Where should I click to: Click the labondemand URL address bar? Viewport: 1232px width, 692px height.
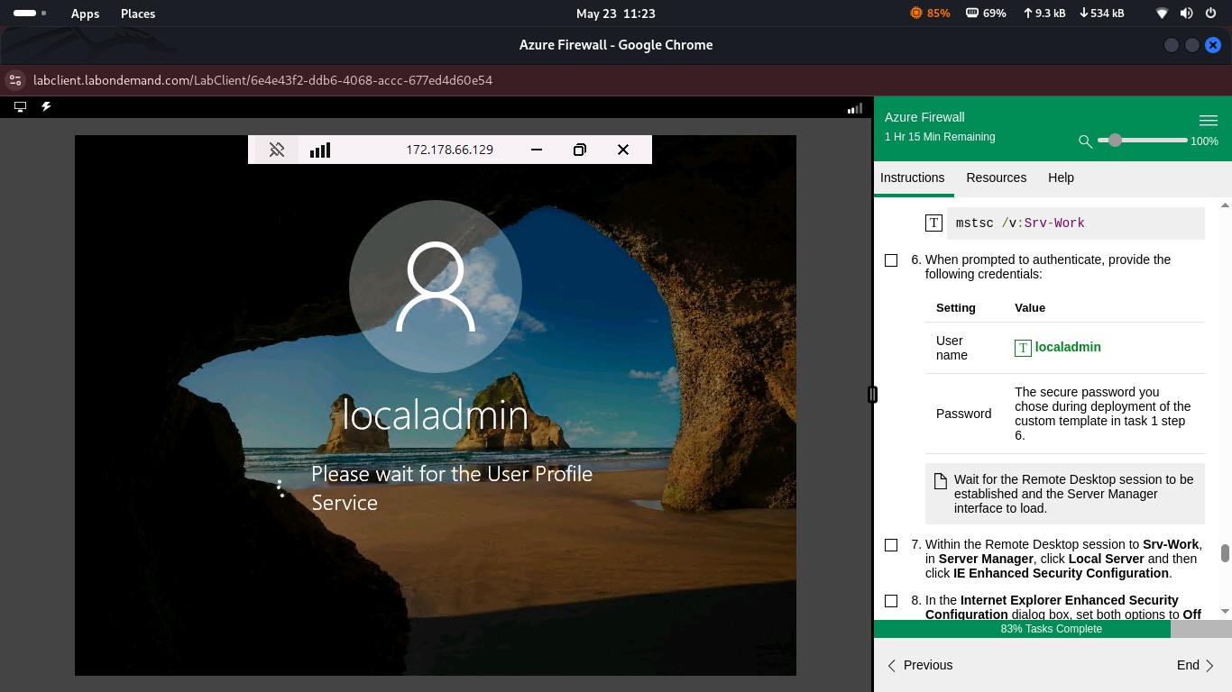262,80
